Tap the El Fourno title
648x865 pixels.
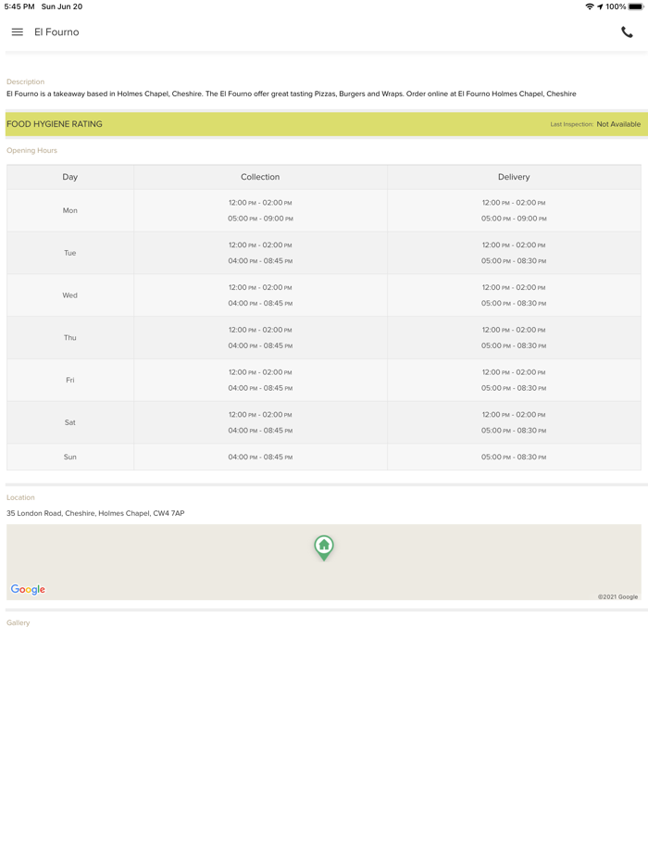click(x=56, y=32)
